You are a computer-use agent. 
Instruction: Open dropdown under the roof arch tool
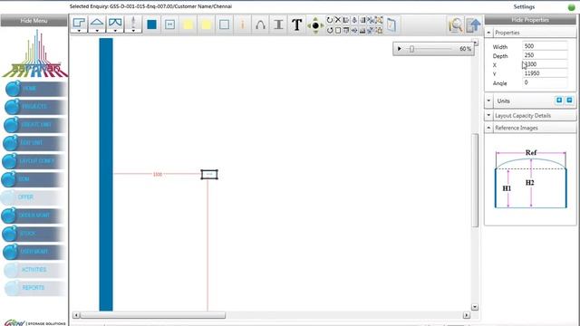coord(97,31)
